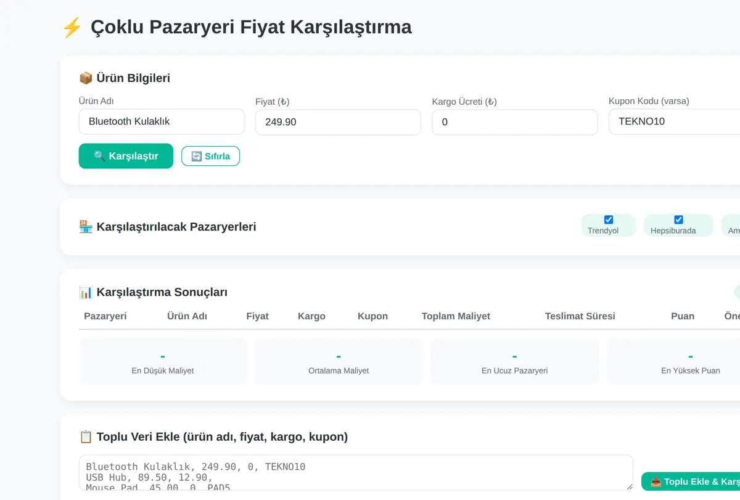The width and height of the screenshot is (740, 500).
Task: Click the Toplam Maliyet column header
Action: click(x=456, y=316)
